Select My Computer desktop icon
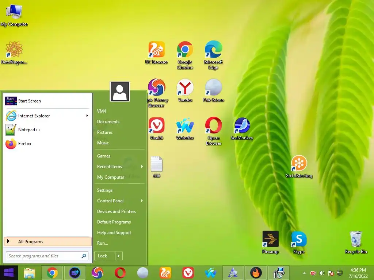 click(14, 15)
